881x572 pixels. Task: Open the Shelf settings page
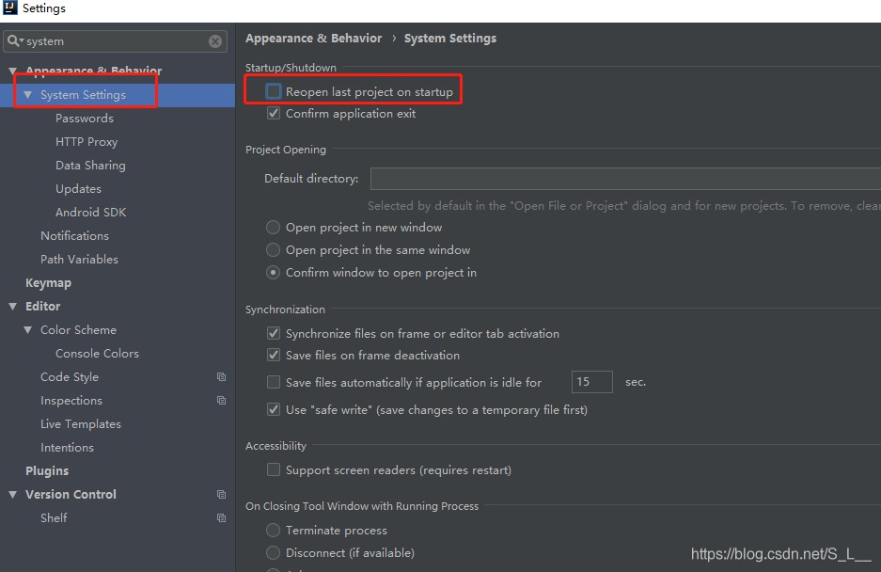tap(54, 518)
